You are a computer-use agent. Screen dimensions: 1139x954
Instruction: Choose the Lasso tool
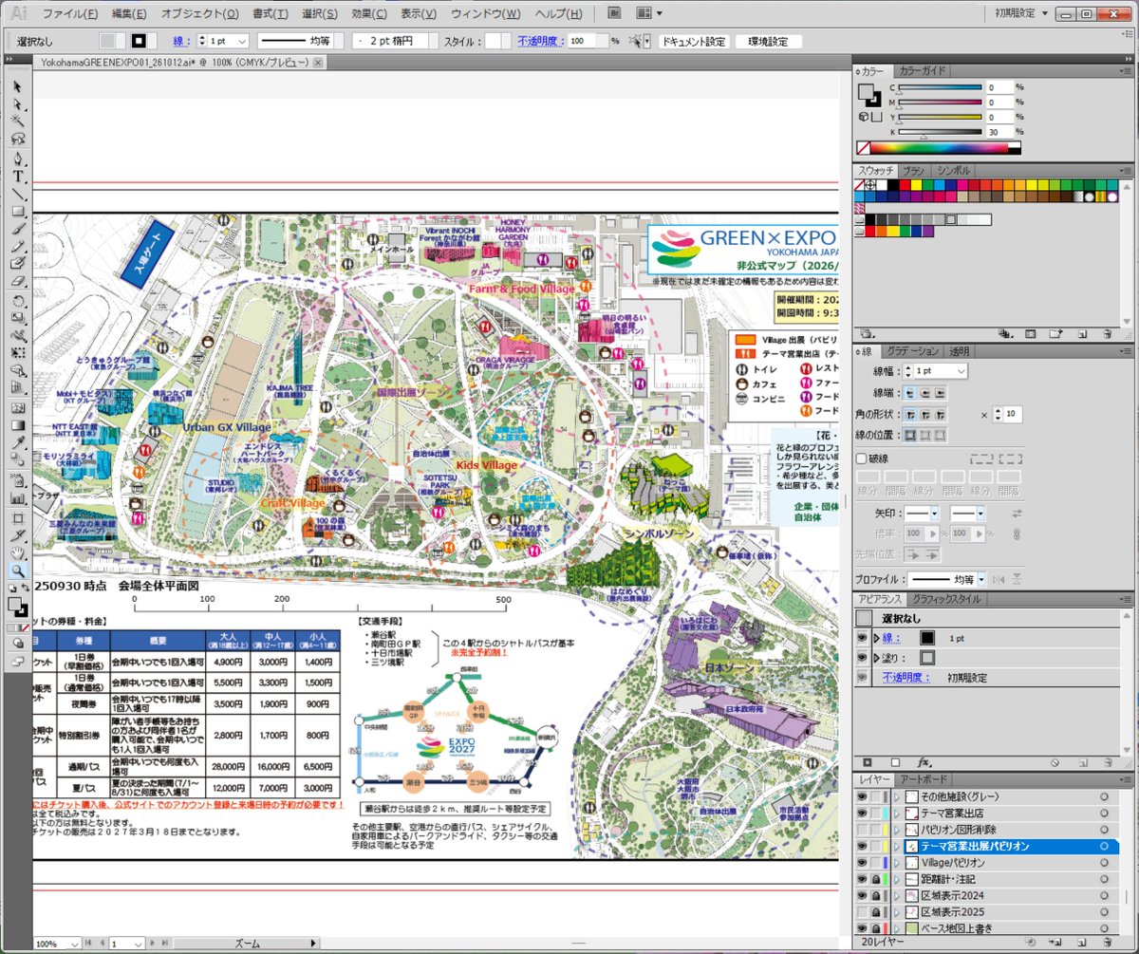click(x=18, y=138)
